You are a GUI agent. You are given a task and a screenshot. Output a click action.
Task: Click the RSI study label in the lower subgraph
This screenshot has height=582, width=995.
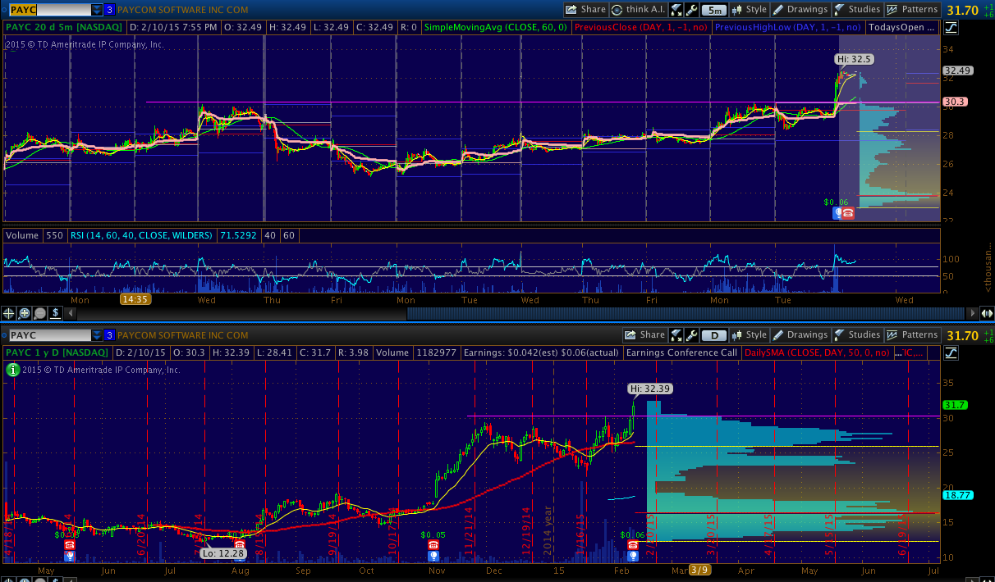143,235
